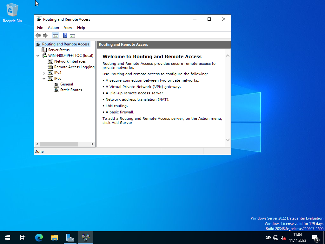This screenshot has width=325, height=244.
Task: Click the Static Routes node icon
Action: coord(56,90)
